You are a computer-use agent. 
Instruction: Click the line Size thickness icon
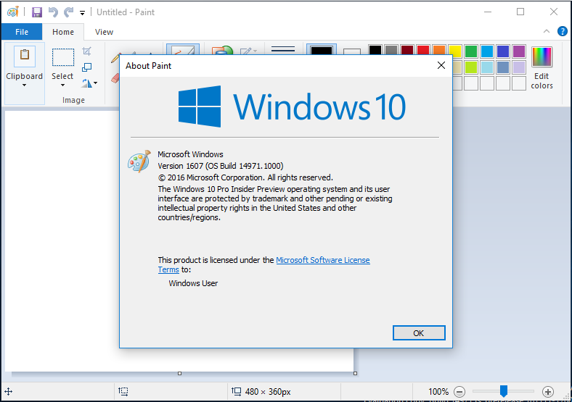(283, 49)
